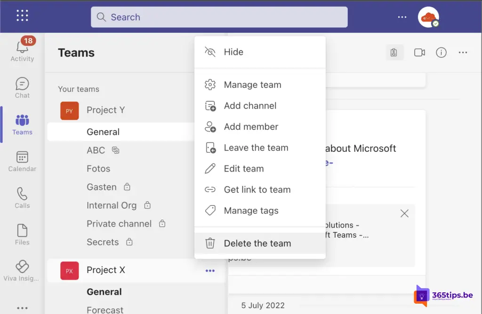
Task: Select Get link to team
Action: click(x=257, y=190)
